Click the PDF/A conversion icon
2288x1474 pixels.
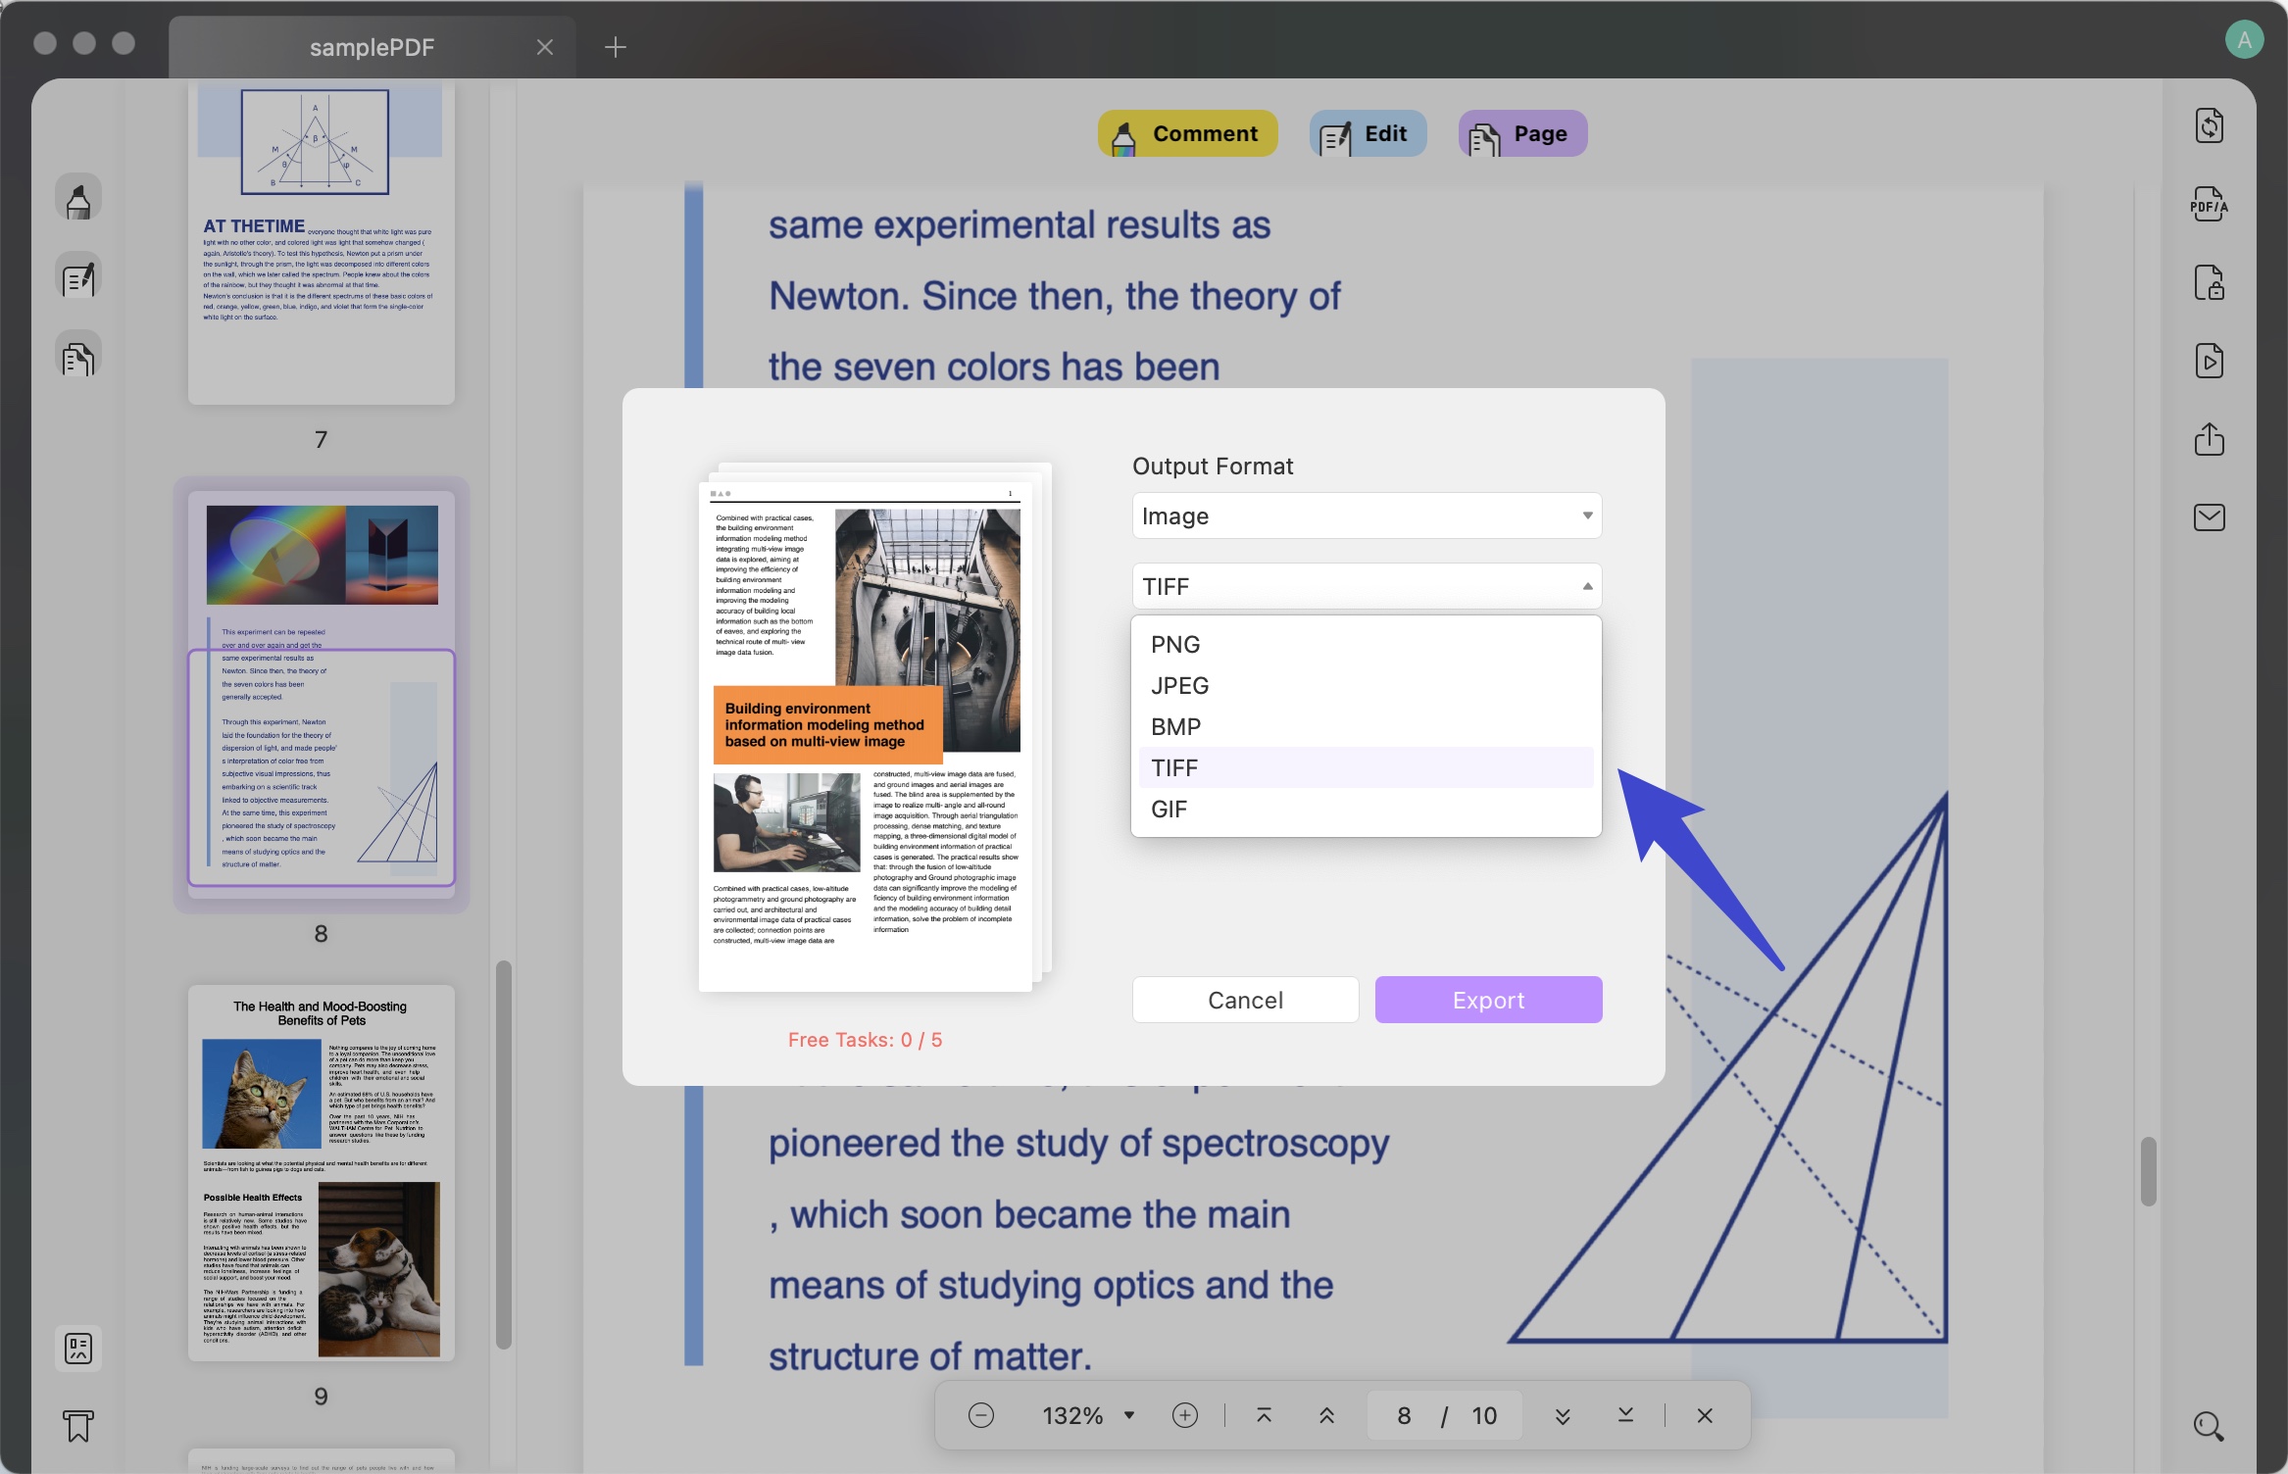point(2209,205)
